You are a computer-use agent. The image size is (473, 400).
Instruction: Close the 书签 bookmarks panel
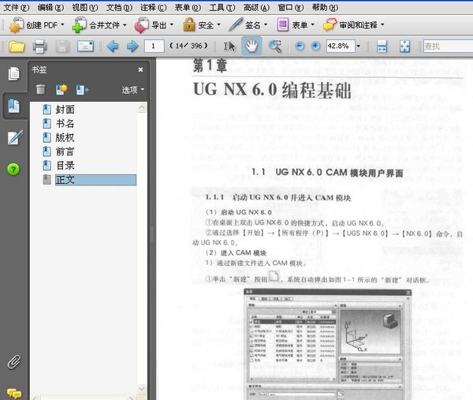[140, 69]
